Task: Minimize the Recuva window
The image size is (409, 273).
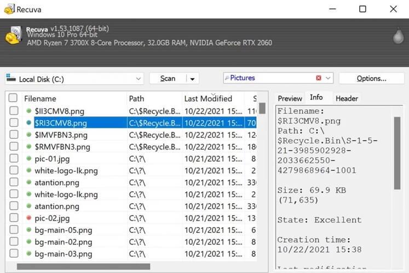Action: click(x=332, y=9)
